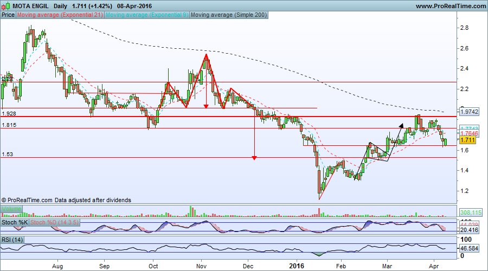Click the 20.416 stochastic value tag
Screen dimensions: 488x271
[469, 230]
